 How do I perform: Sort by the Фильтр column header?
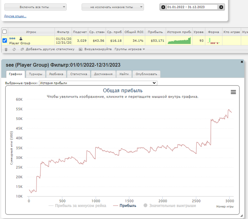tap(63, 32)
